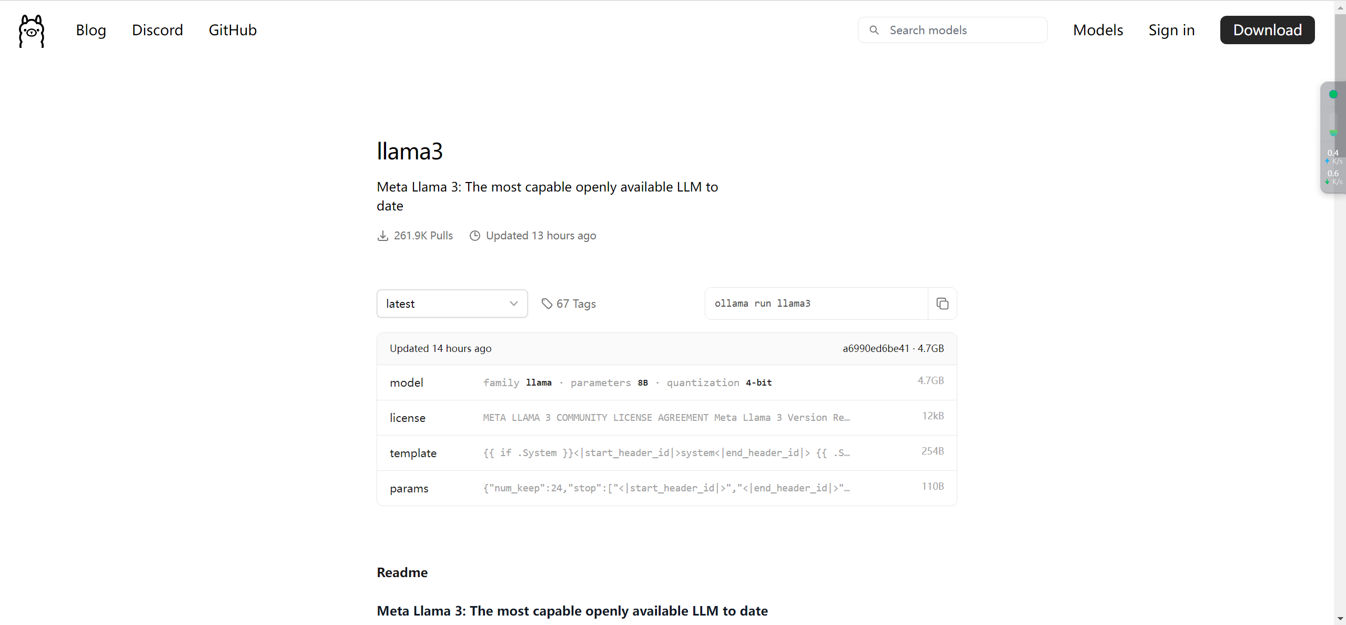The image size is (1346, 625).
Task: Focus the Search models field
Action: [x=953, y=30]
